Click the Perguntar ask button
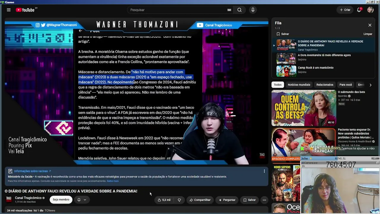Viewport: 380px width, 214px height. pos(227,200)
